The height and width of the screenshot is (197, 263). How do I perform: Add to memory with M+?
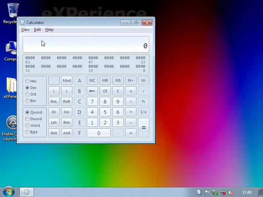[131, 80]
